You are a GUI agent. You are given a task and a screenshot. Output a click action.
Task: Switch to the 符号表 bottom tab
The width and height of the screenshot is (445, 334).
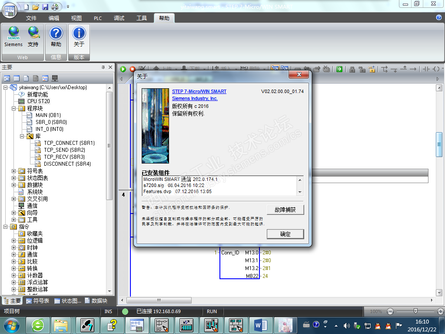[x=38, y=301]
